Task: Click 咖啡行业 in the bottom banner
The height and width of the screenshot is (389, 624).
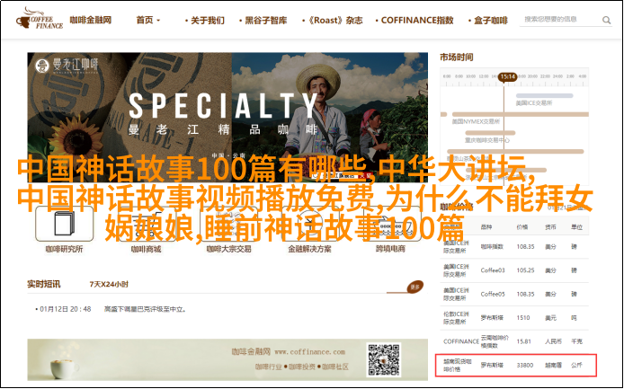Action: tap(269, 367)
